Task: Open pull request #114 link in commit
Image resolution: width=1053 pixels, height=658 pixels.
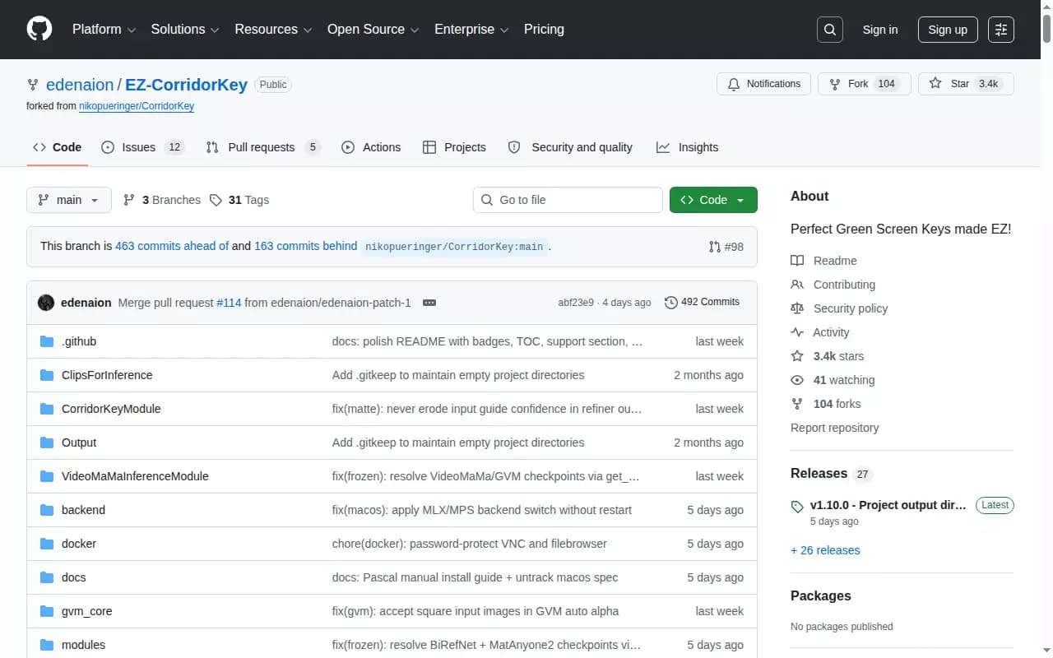Action: coord(229,303)
